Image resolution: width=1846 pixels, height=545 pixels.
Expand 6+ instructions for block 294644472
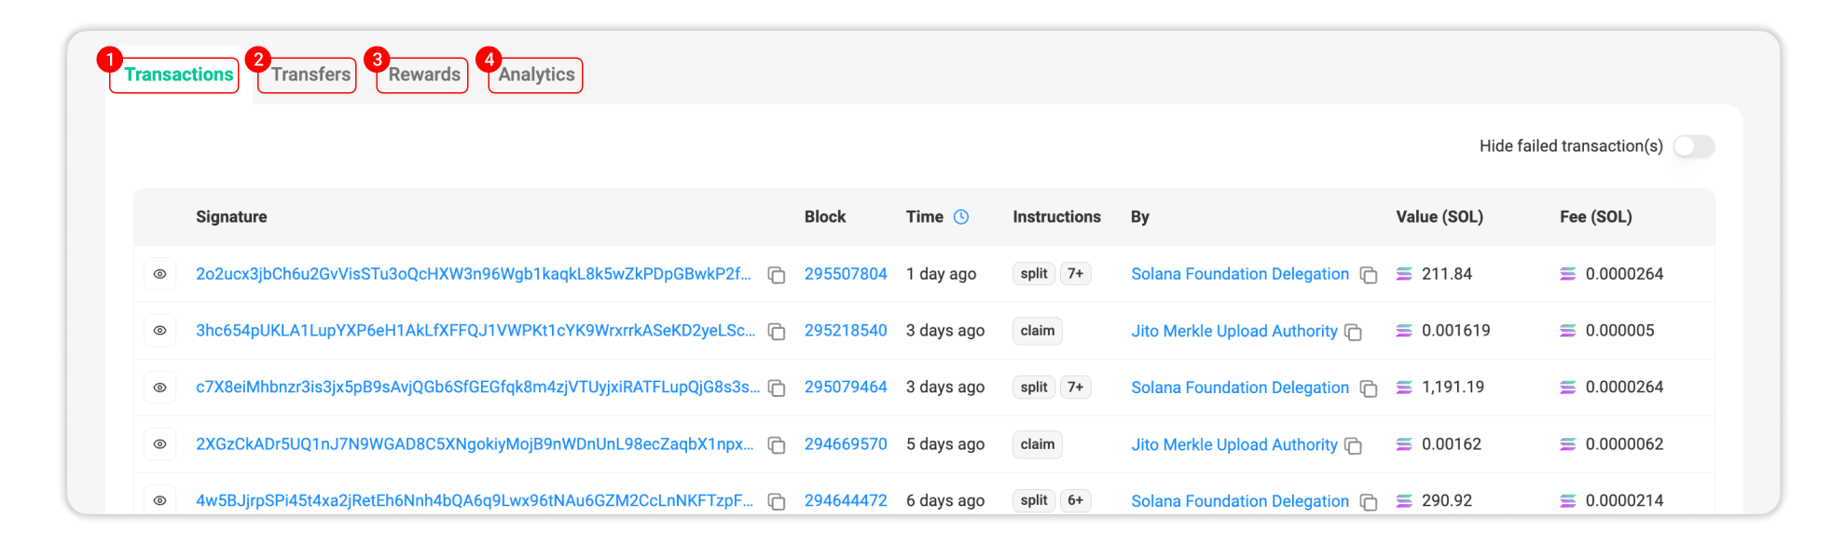tap(1076, 500)
